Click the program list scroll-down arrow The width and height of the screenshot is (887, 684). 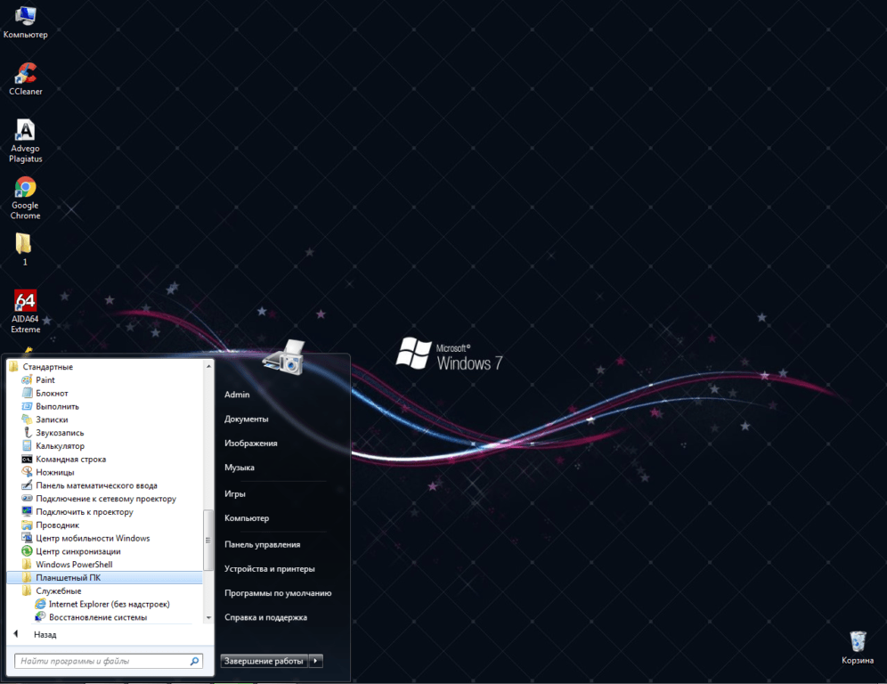[x=208, y=617]
